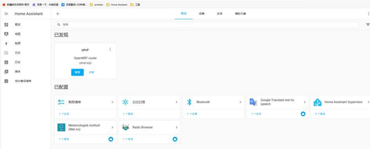370x149 pixels.
Task: Open the 概览 overview dashboard icon
Action: click(6, 25)
